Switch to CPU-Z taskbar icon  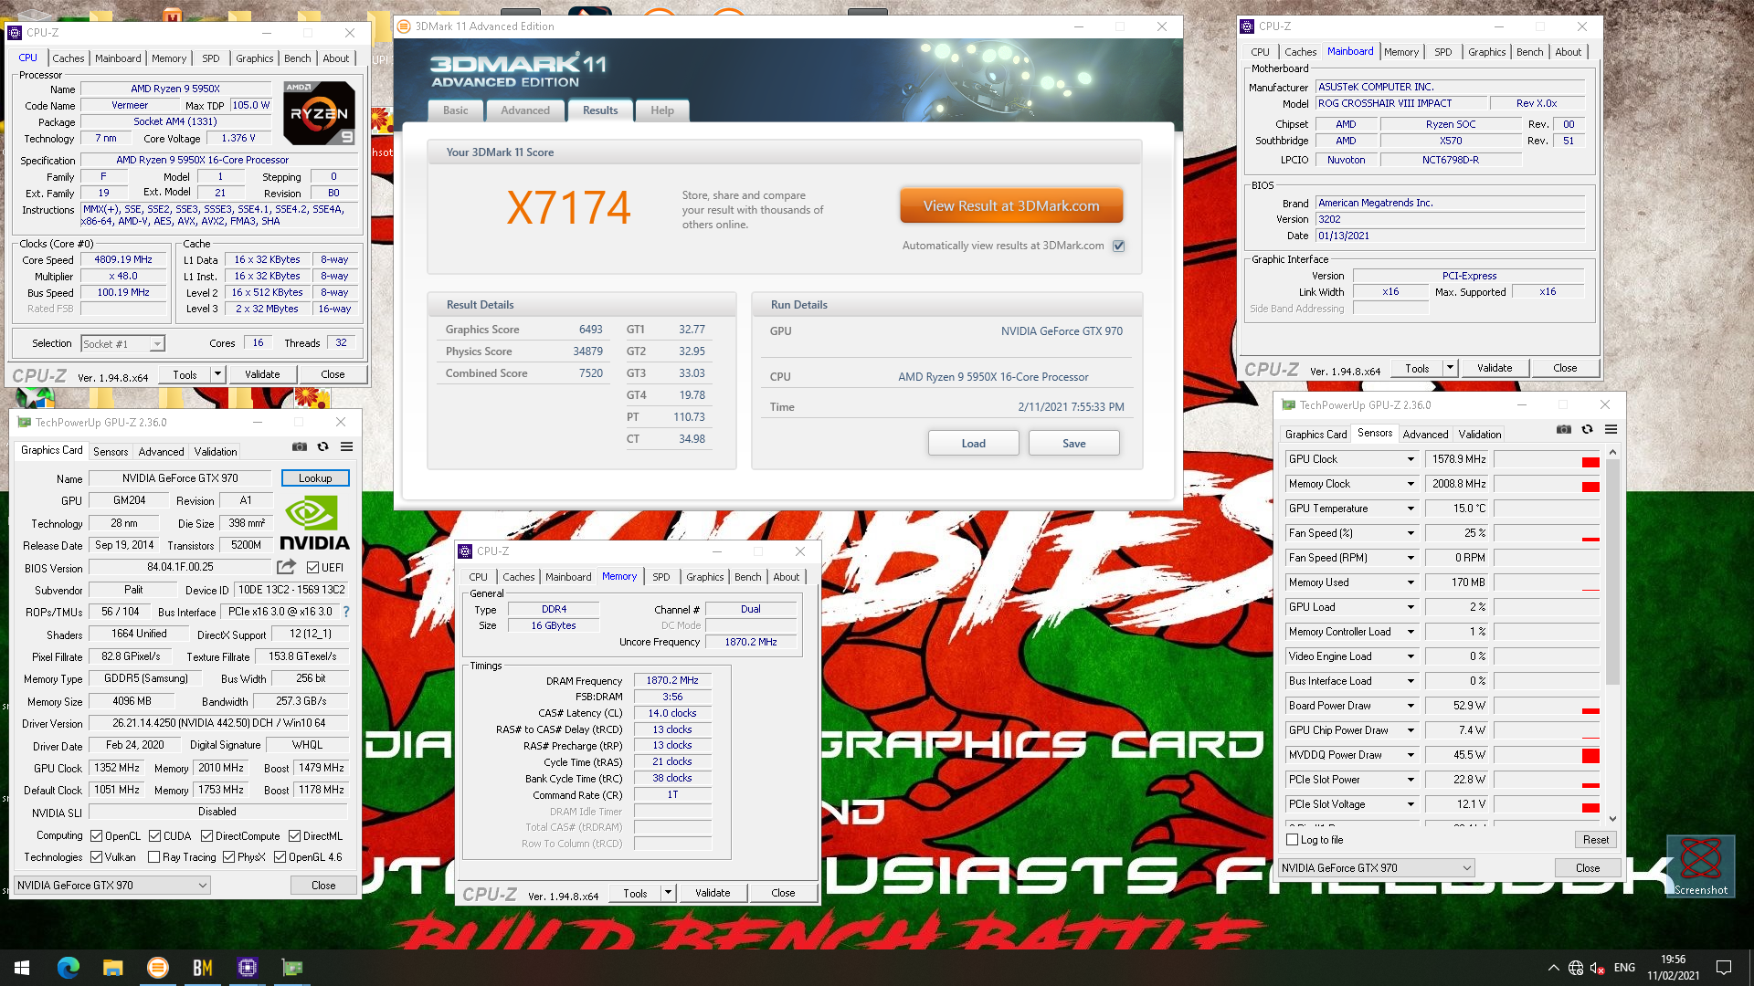pos(248,968)
